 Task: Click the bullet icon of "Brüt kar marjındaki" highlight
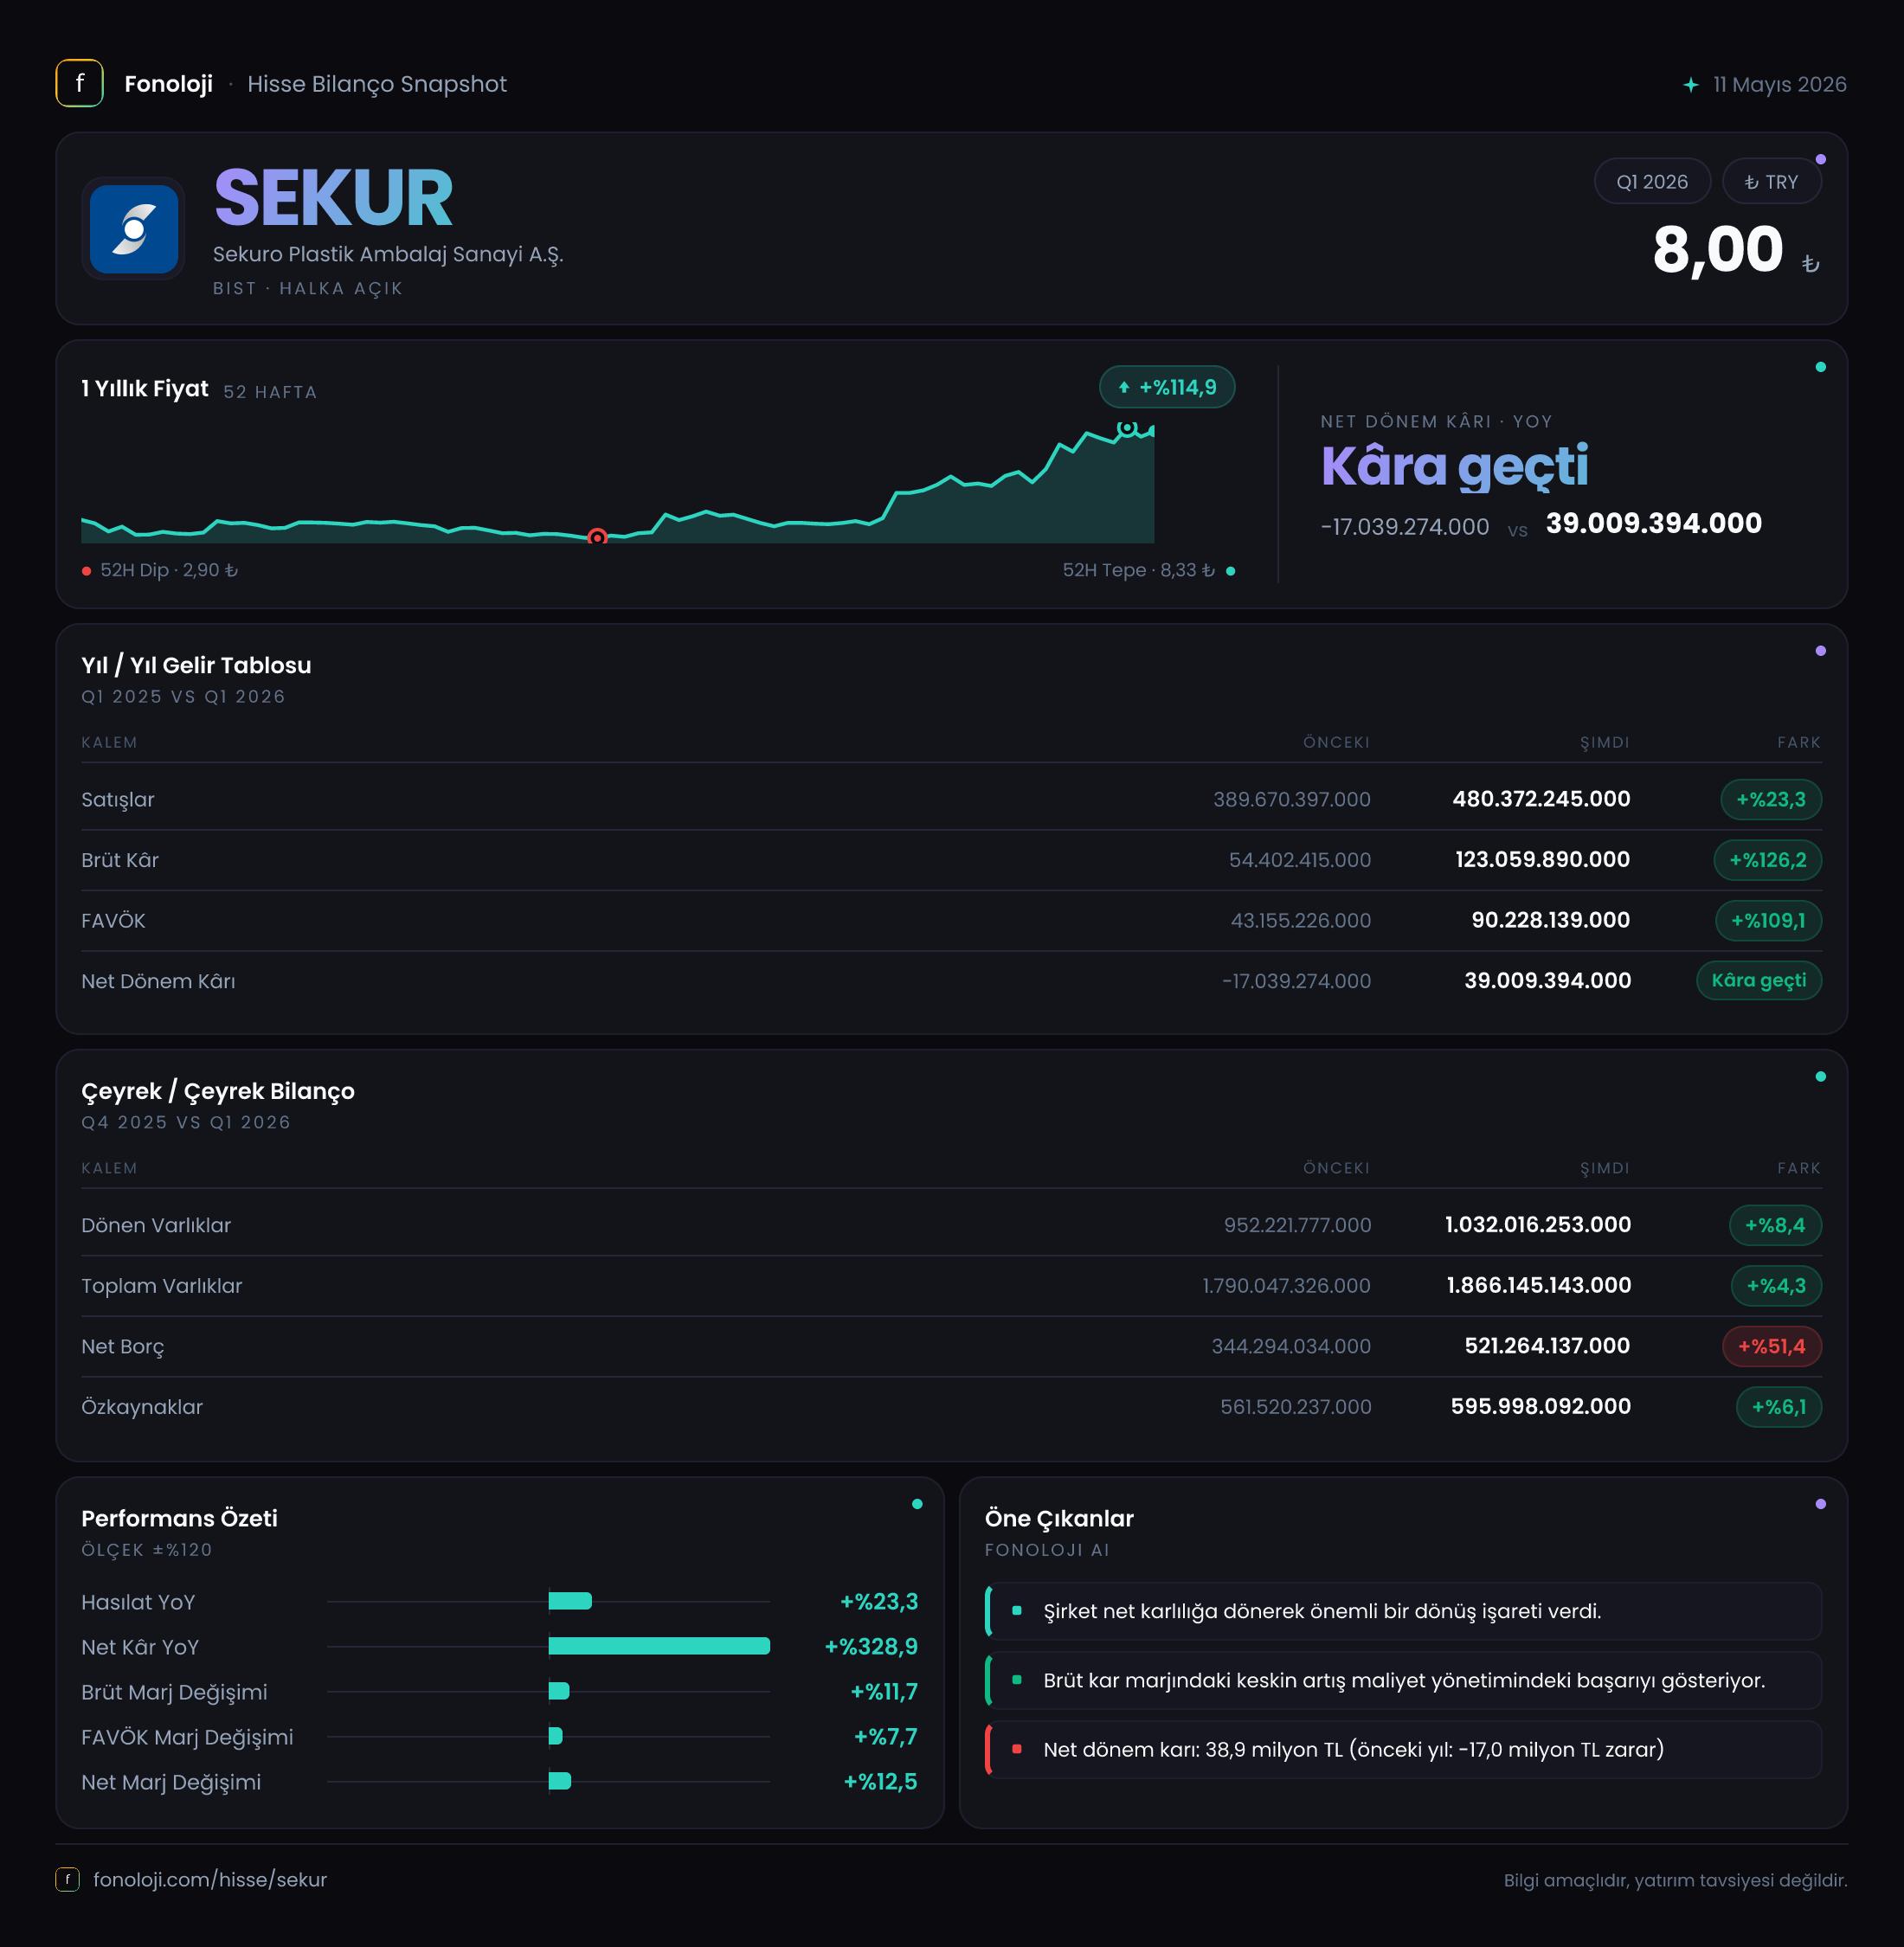(1017, 1680)
